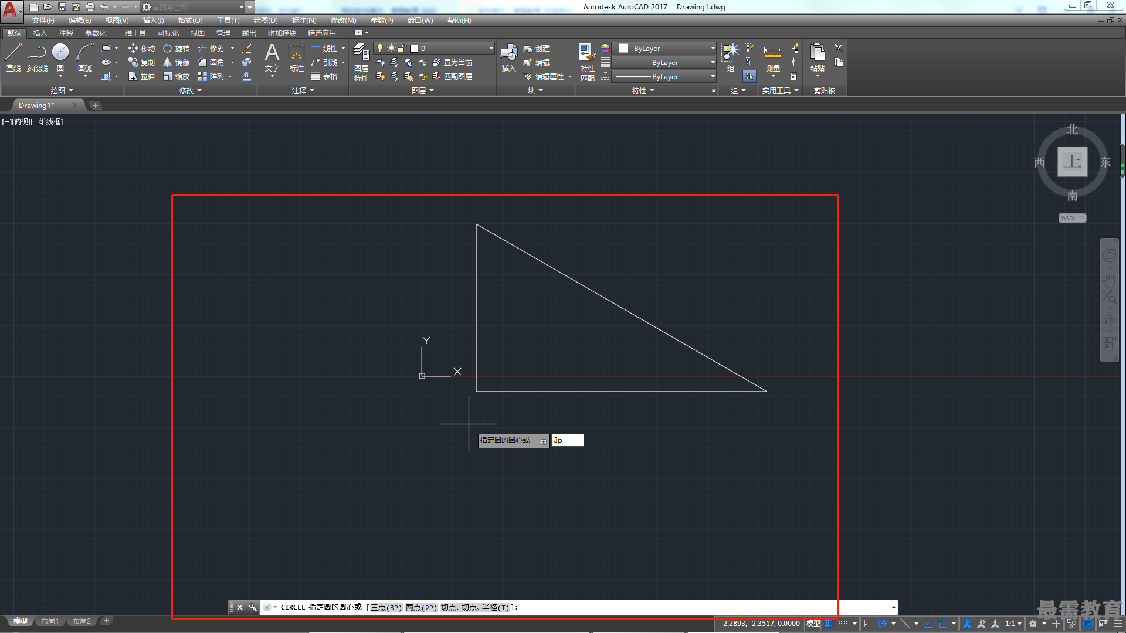Click the erase tool icon in 修改 panel
1126x633 pixels.
(247, 48)
